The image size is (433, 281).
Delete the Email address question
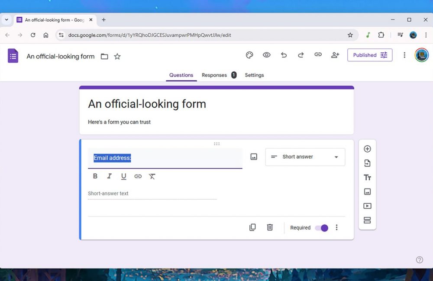pos(270,227)
